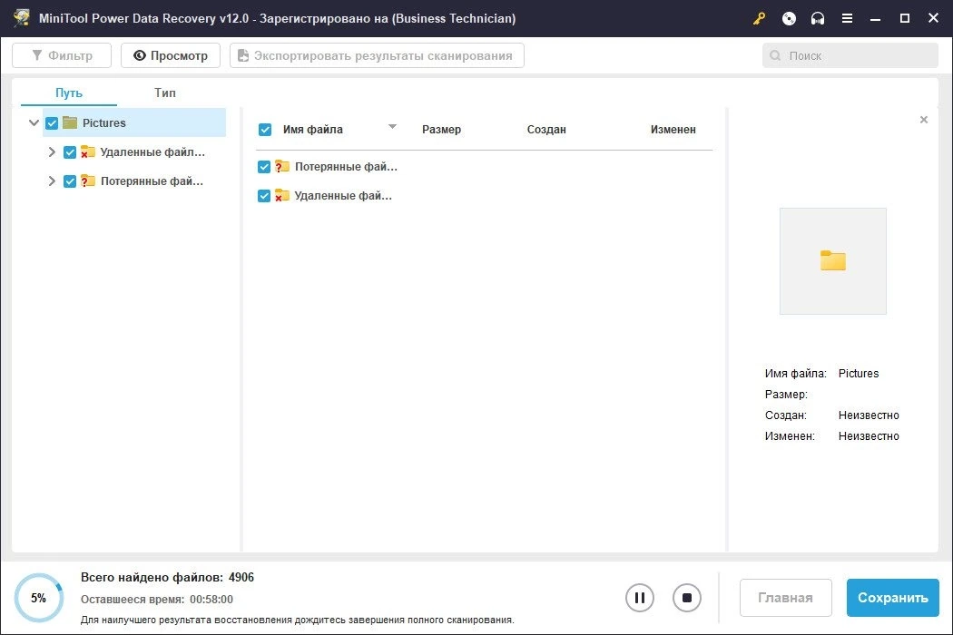This screenshot has width=953, height=635.
Task: Sort by the Имя файла column header
Action: [x=313, y=130]
